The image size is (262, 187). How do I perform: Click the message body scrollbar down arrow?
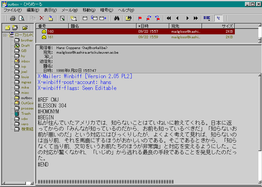(x=260, y=182)
